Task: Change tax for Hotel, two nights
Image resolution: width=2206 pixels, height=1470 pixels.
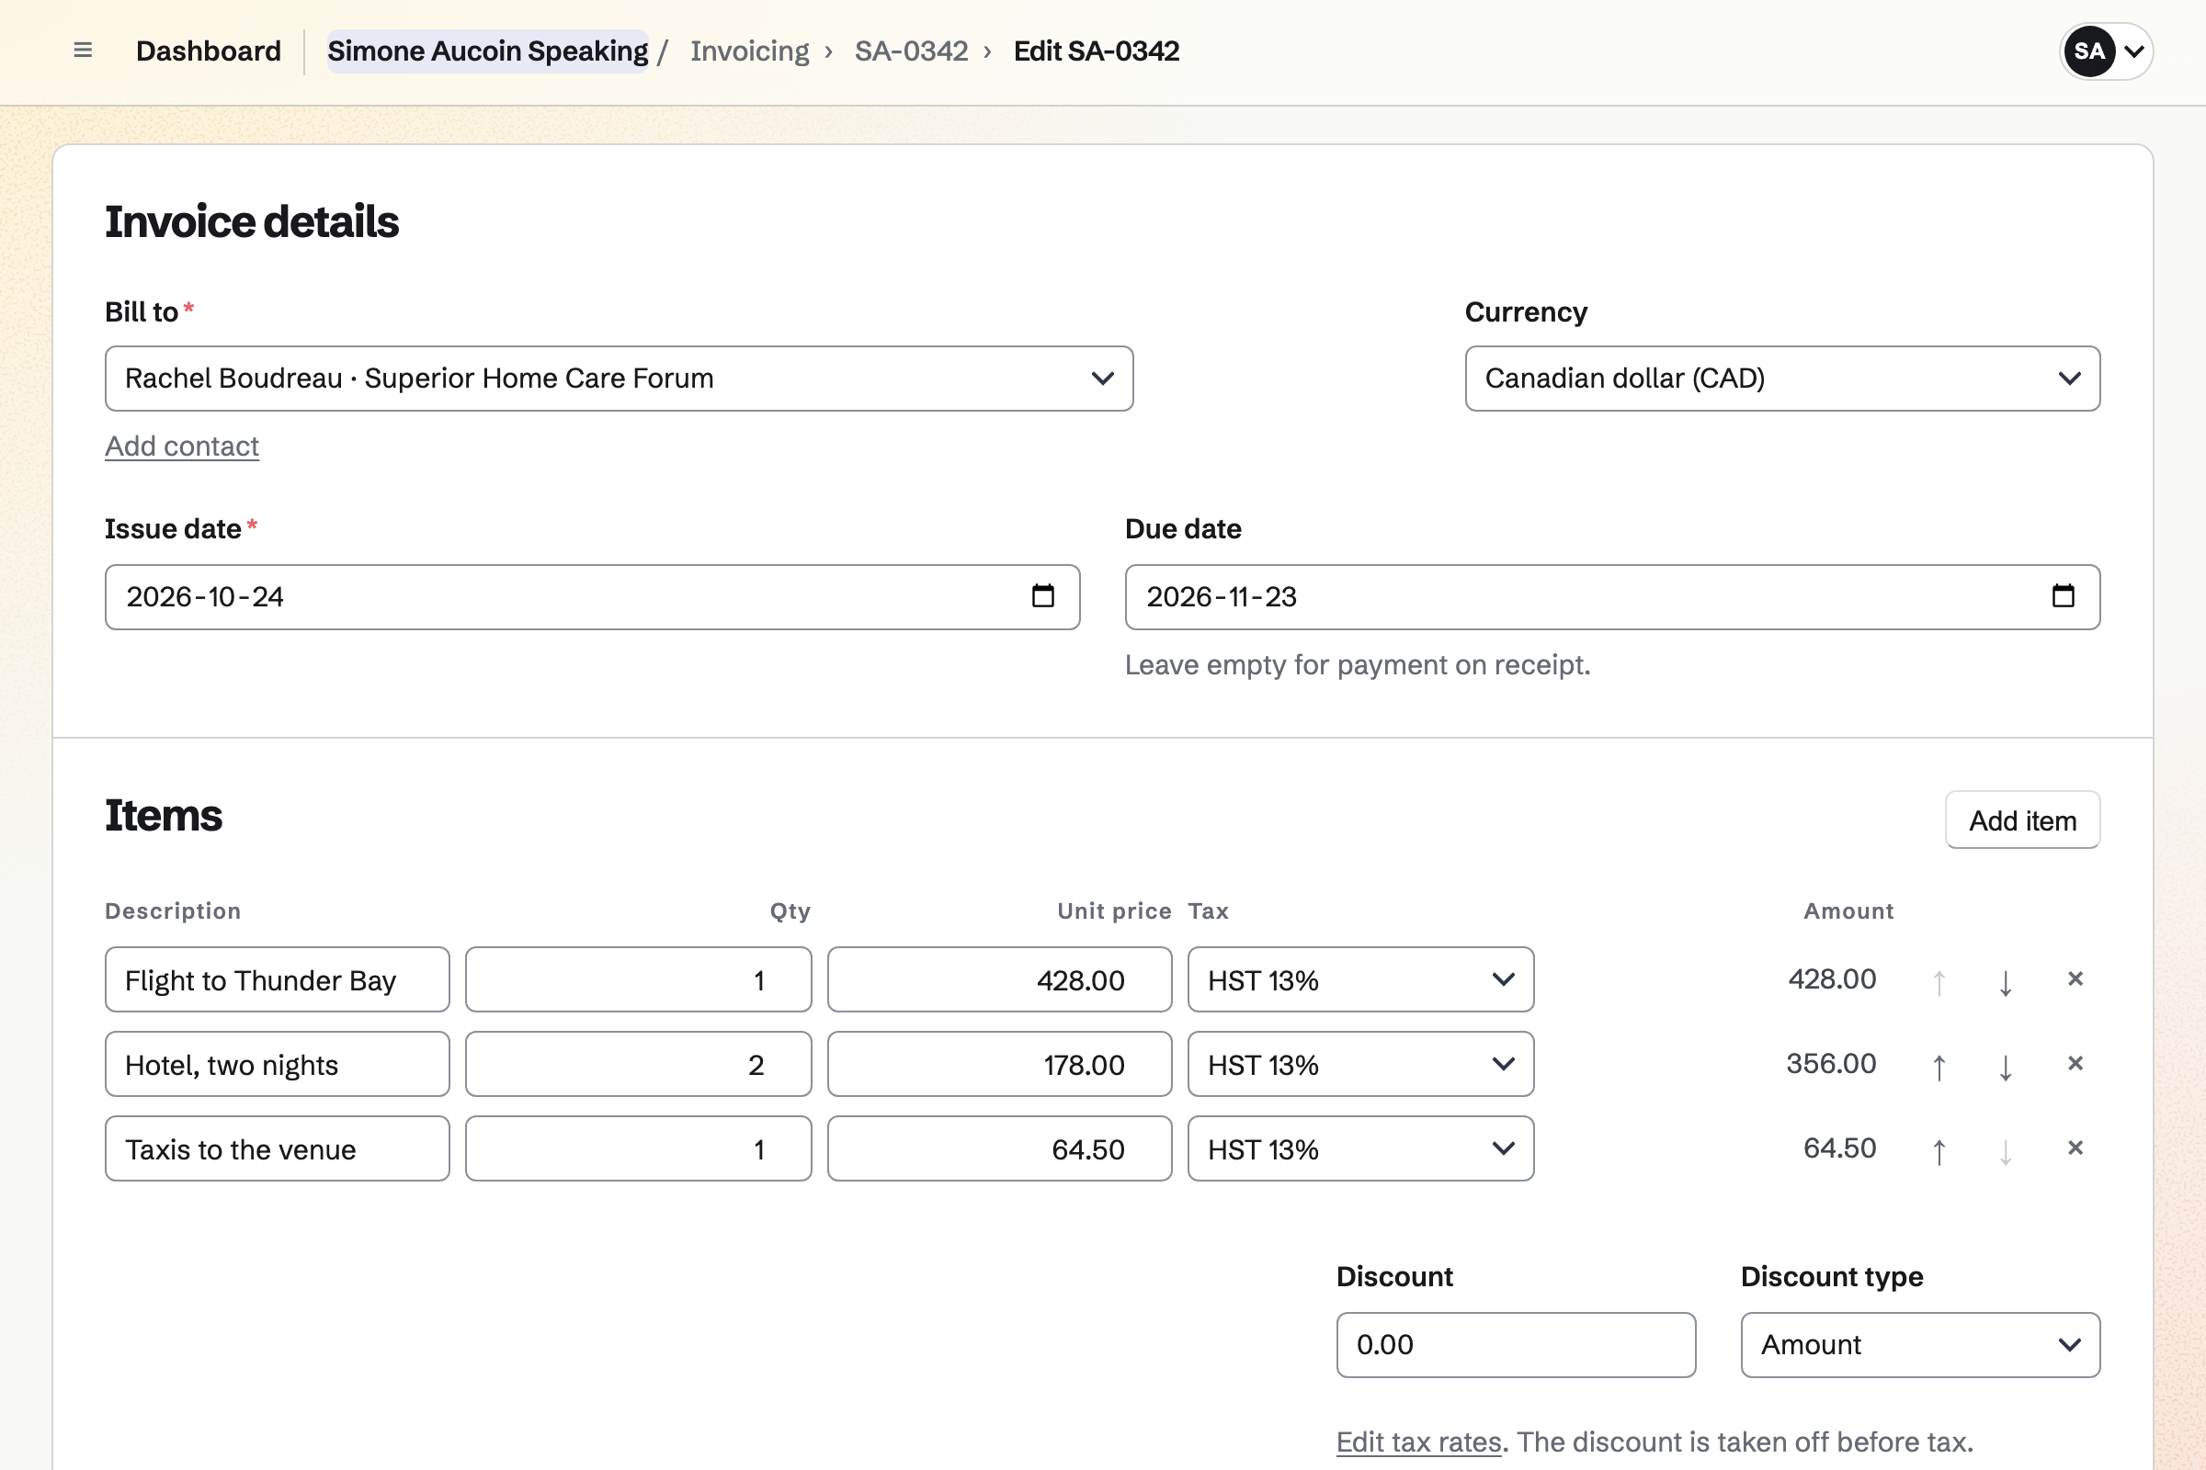Action: coord(1360,1064)
